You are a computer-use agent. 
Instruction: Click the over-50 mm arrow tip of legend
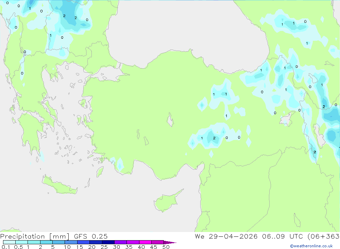pos(170,243)
